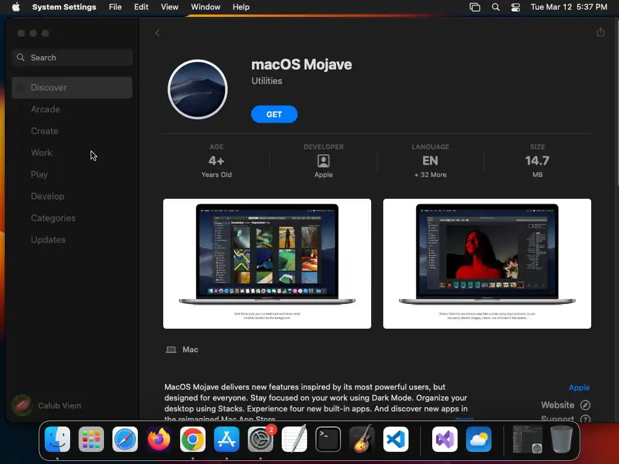Expand description with the more link

(x=464, y=418)
